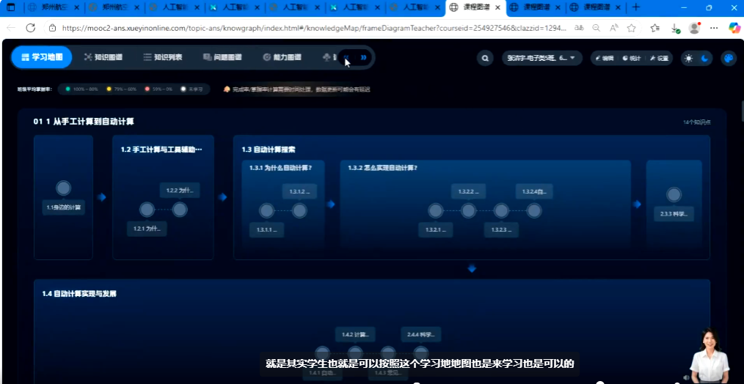Image resolution: width=744 pixels, height=384 pixels.
Task: Open the 1.1 身边的计算 knowledge node
Action: coord(64,189)
